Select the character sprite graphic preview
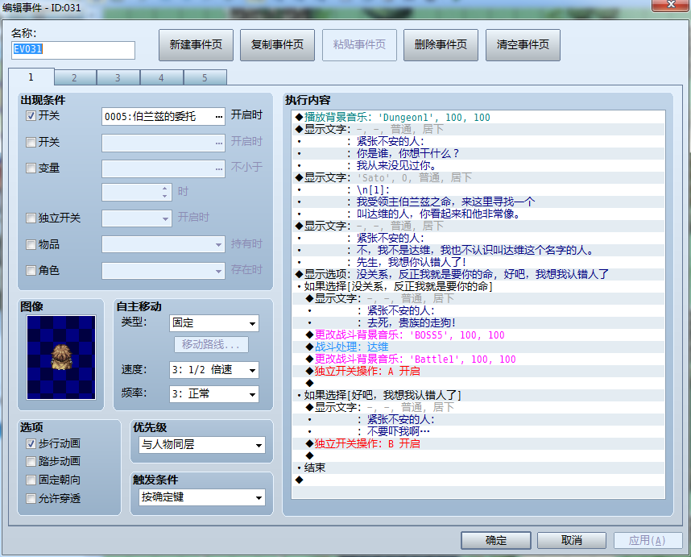Screen dimensions: 691x557 pyautogui.click(x=61, y=357)
